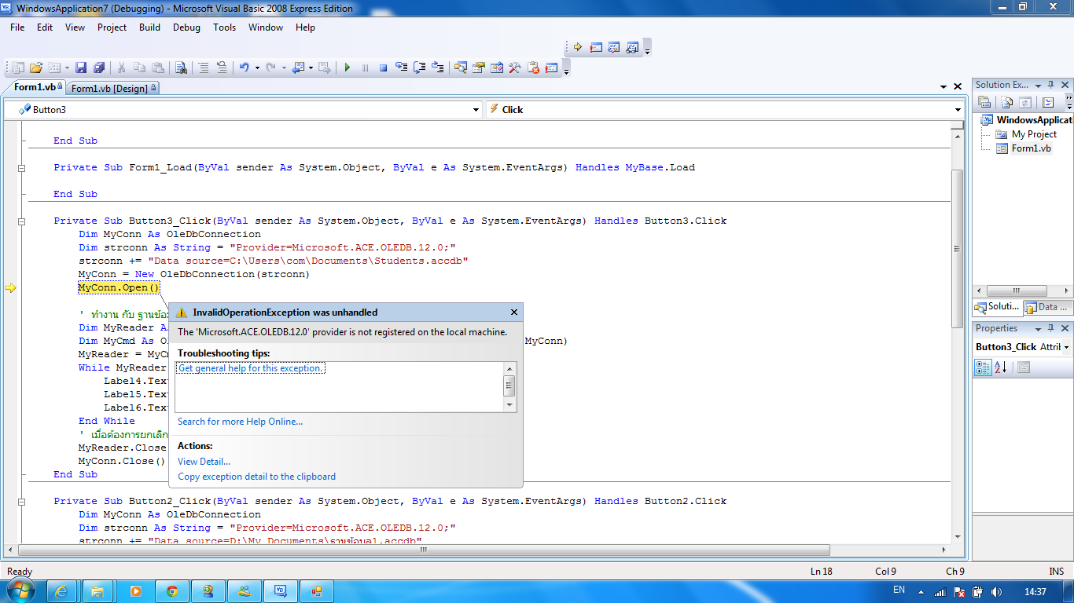Click the green Continue debugging icon
The width and height of the screenshot is (1074, 603).
click(x=347, y=68)
